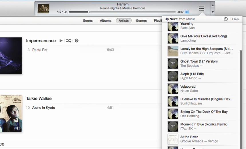Click the Ghost Town artwork thumbnail
Viewport: 246px width, 149px height.
[173, 64]
